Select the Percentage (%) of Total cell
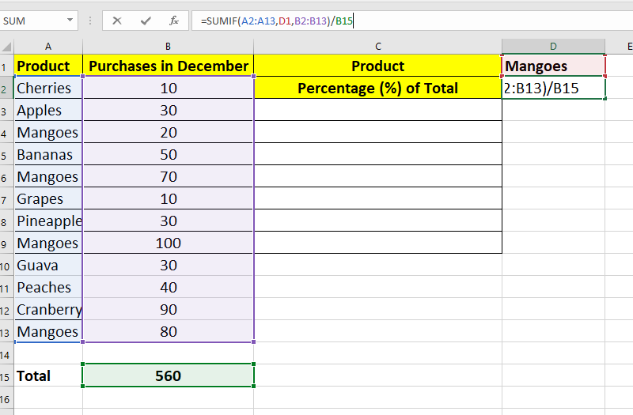This screenshot has width=633, height=415. pyautogui.click(x=377, y=89)
